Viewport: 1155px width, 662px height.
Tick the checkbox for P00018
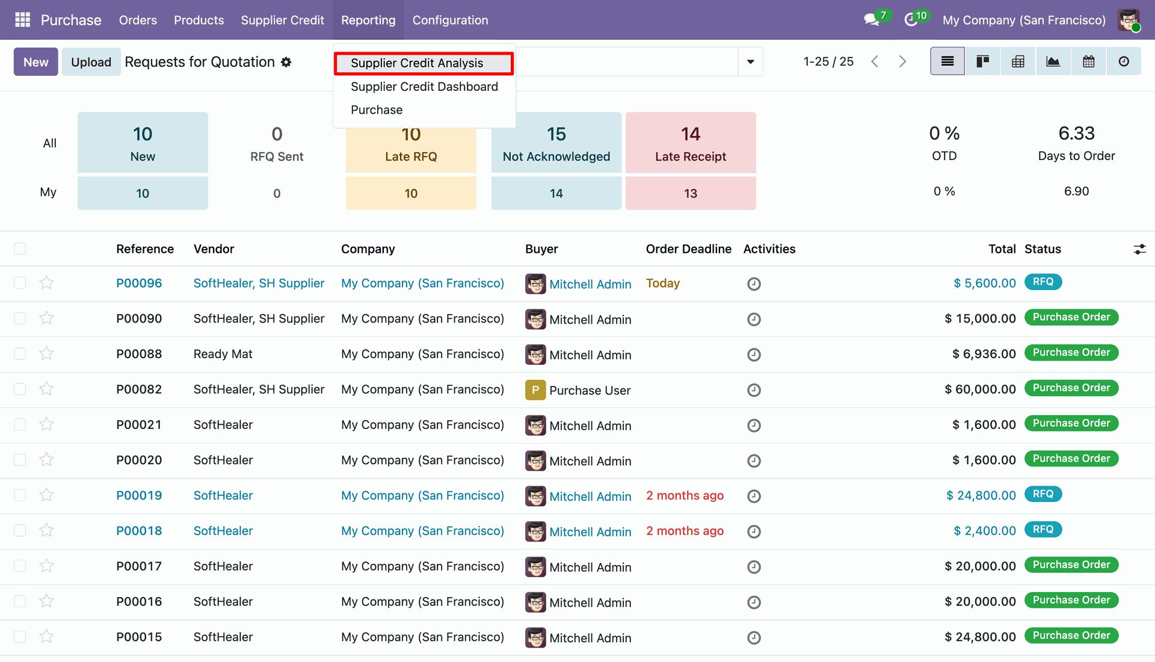(x=20, y=531)
